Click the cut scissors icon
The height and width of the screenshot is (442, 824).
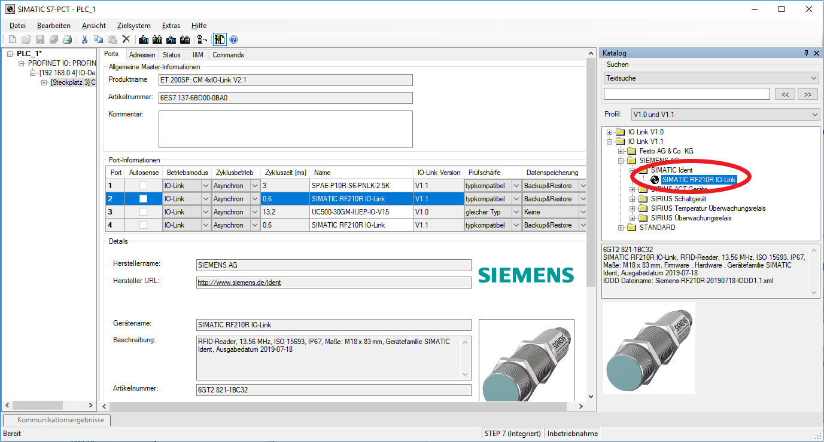(85, 39)
